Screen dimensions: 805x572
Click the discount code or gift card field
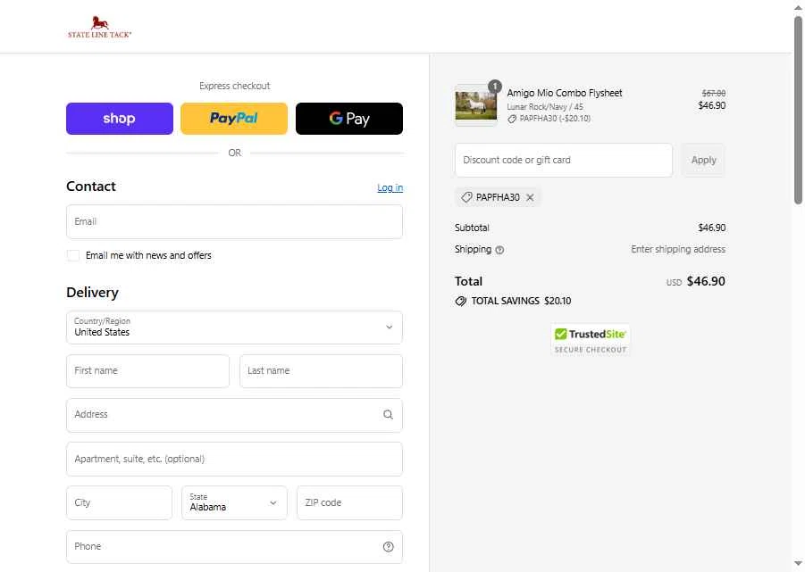click(563, 161)
